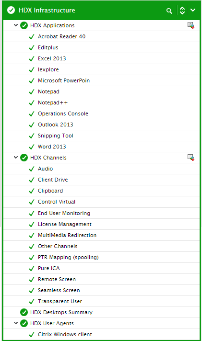Open the header dropdown chevron
Screen dimensions: 202x341
pos(193,10)
